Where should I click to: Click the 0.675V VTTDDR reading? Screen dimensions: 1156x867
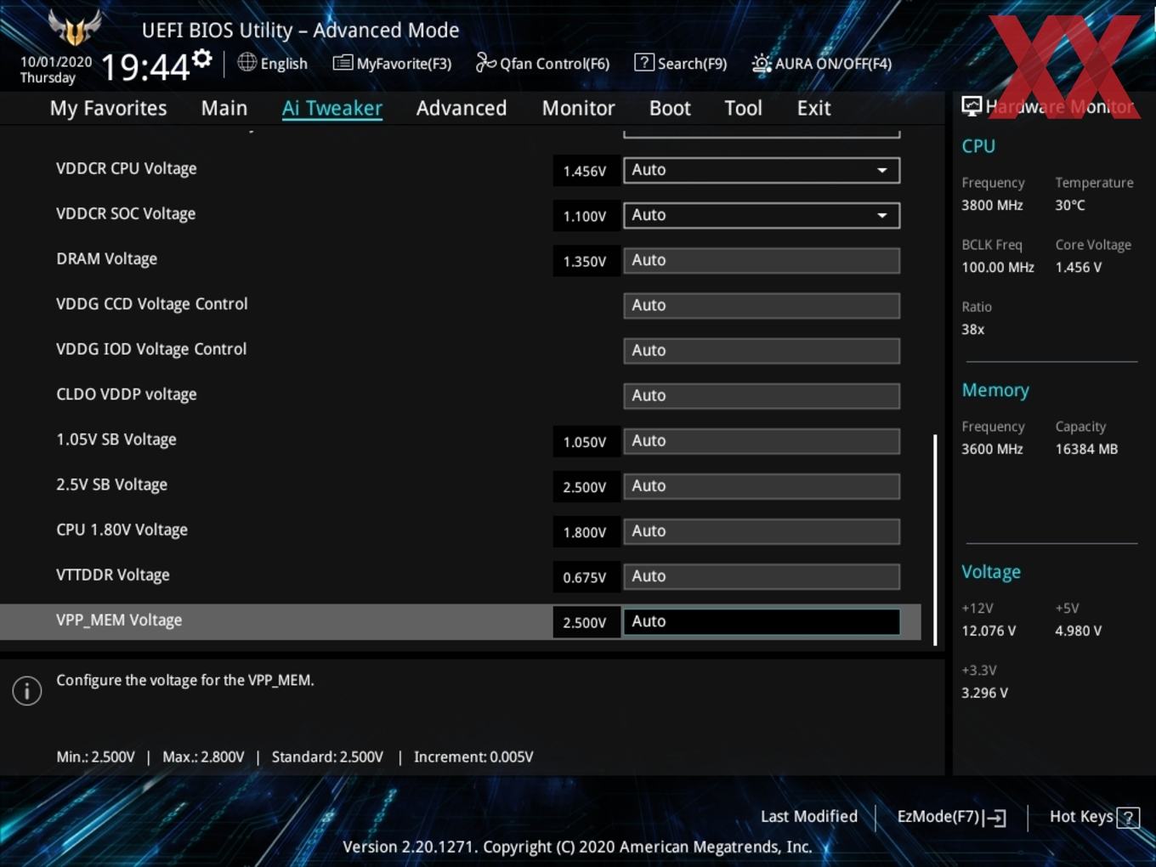click(x=585, y=577)
